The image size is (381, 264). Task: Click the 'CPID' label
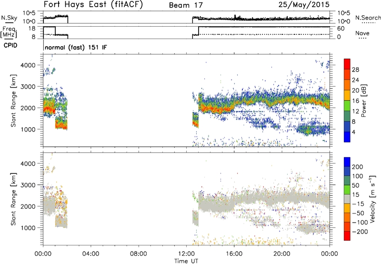point(10,45)
